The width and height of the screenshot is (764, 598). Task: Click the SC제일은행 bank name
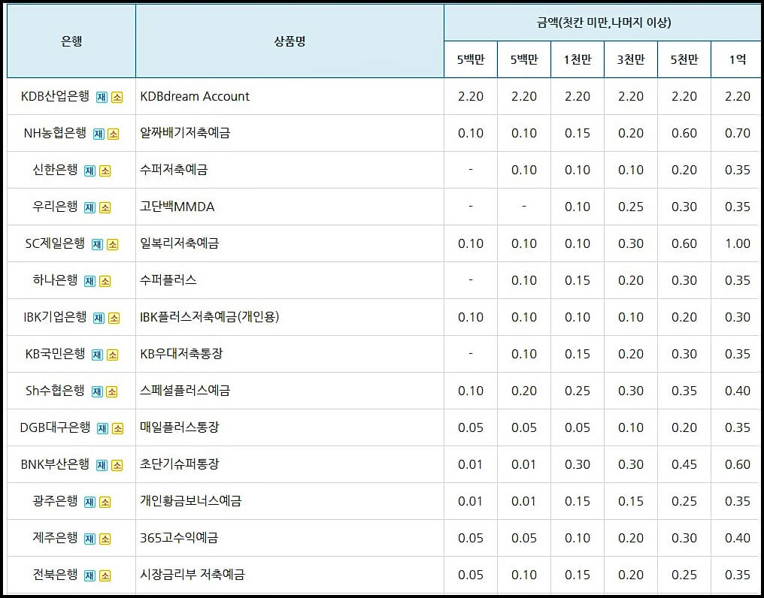pos(55,243)
